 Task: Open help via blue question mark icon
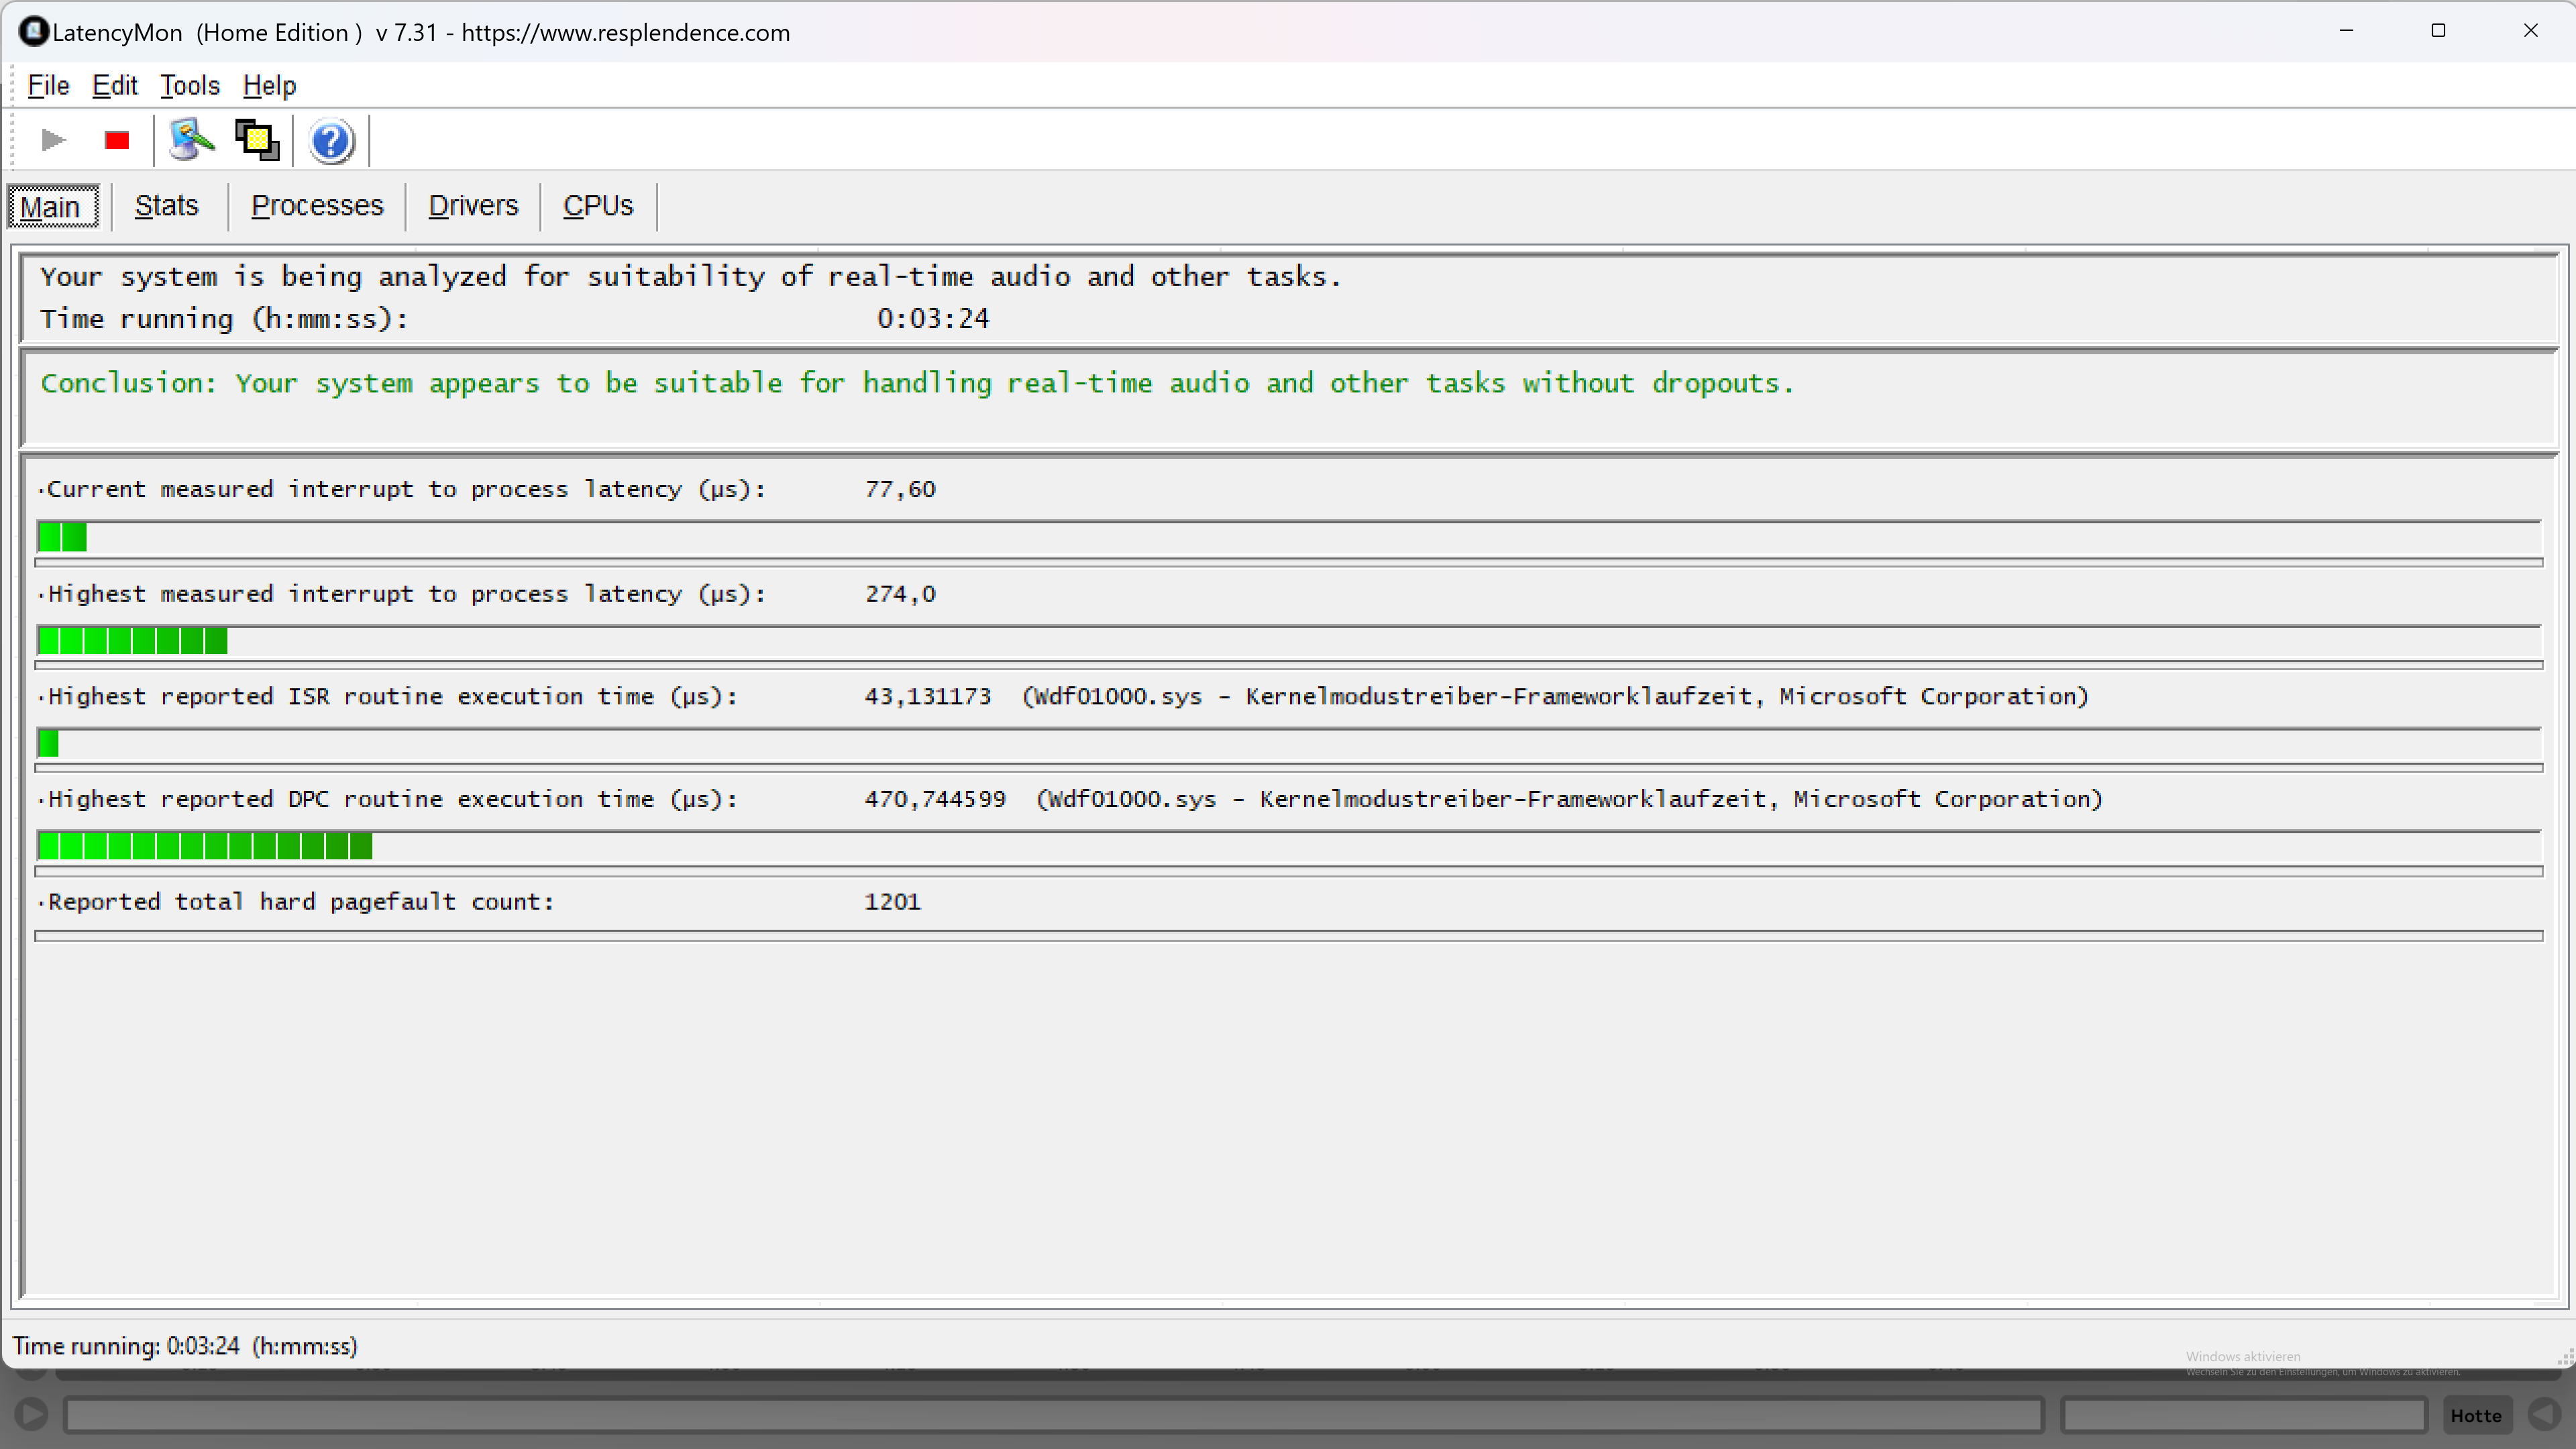331,140
